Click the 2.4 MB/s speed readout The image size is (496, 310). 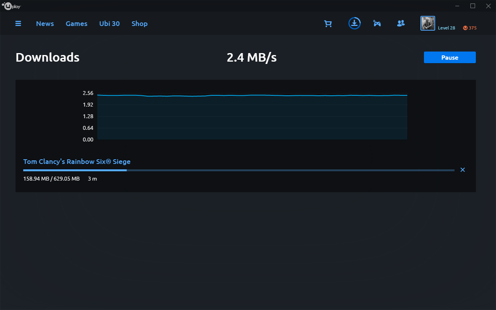pyautogui.click(x=252, y=57)
